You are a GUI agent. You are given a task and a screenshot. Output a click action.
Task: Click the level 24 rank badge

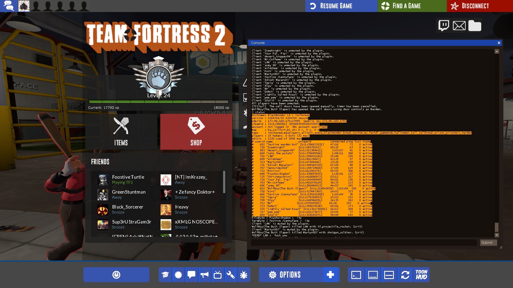click(x=159, y=77)
